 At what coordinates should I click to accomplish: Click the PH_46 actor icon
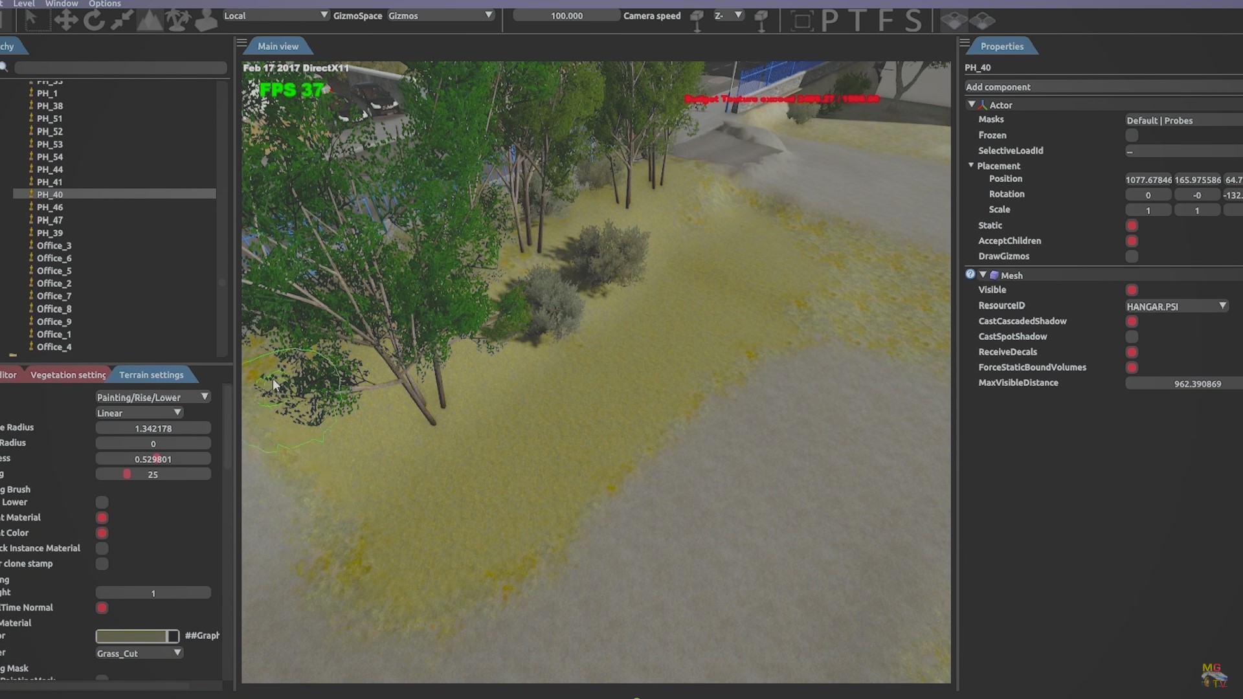31,207
